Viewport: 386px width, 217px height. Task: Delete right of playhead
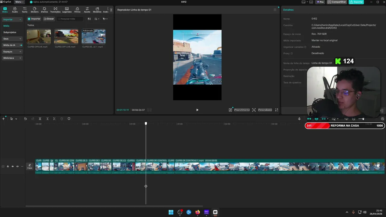tap(54, 119)
